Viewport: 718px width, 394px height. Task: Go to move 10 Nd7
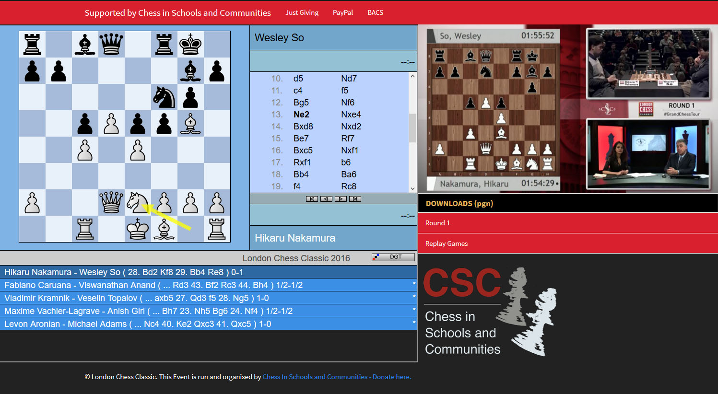click(349, 79)
